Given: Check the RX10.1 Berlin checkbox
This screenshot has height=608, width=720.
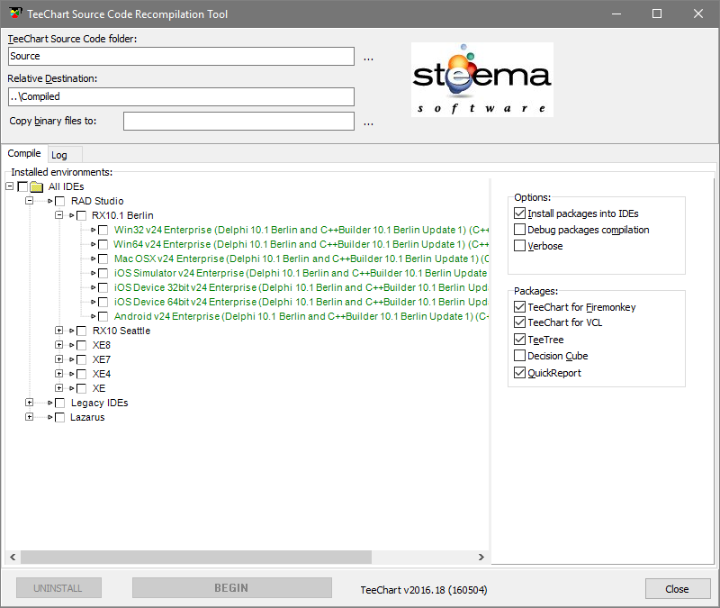Looking at the screenshot, I should click(81, 215).
